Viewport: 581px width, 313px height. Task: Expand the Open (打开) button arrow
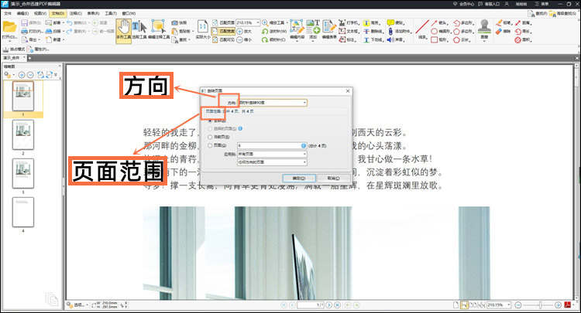tap(9, 41)
